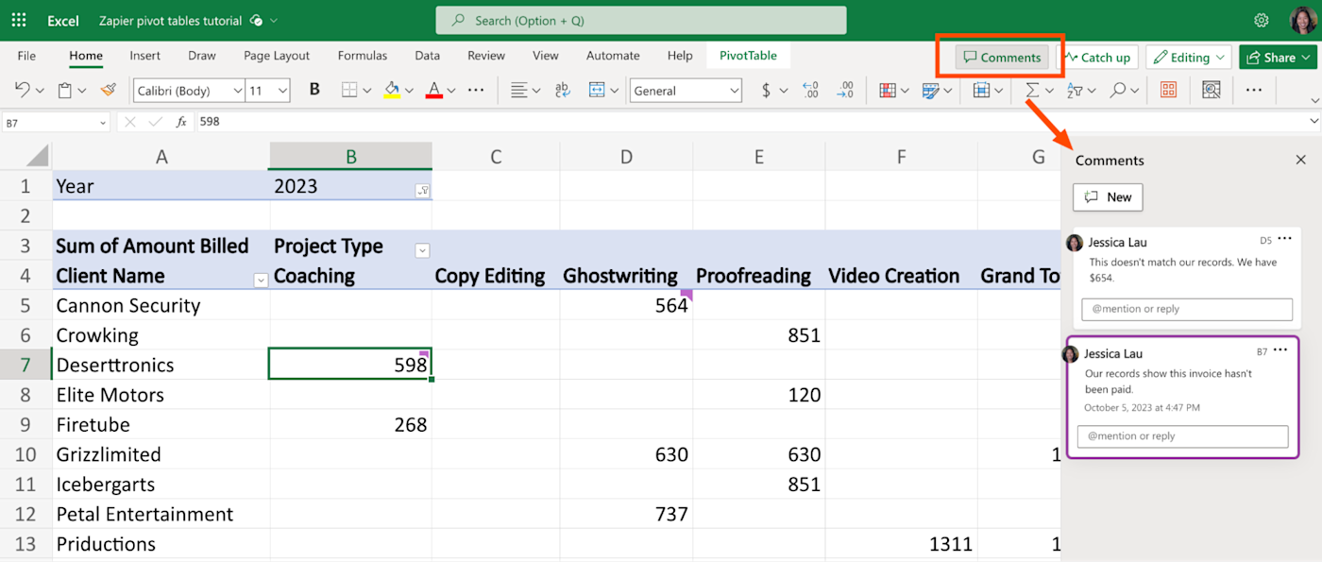Toggle Bold formatting in the ribbon
1322x562 pixels.
pos(314,91)
